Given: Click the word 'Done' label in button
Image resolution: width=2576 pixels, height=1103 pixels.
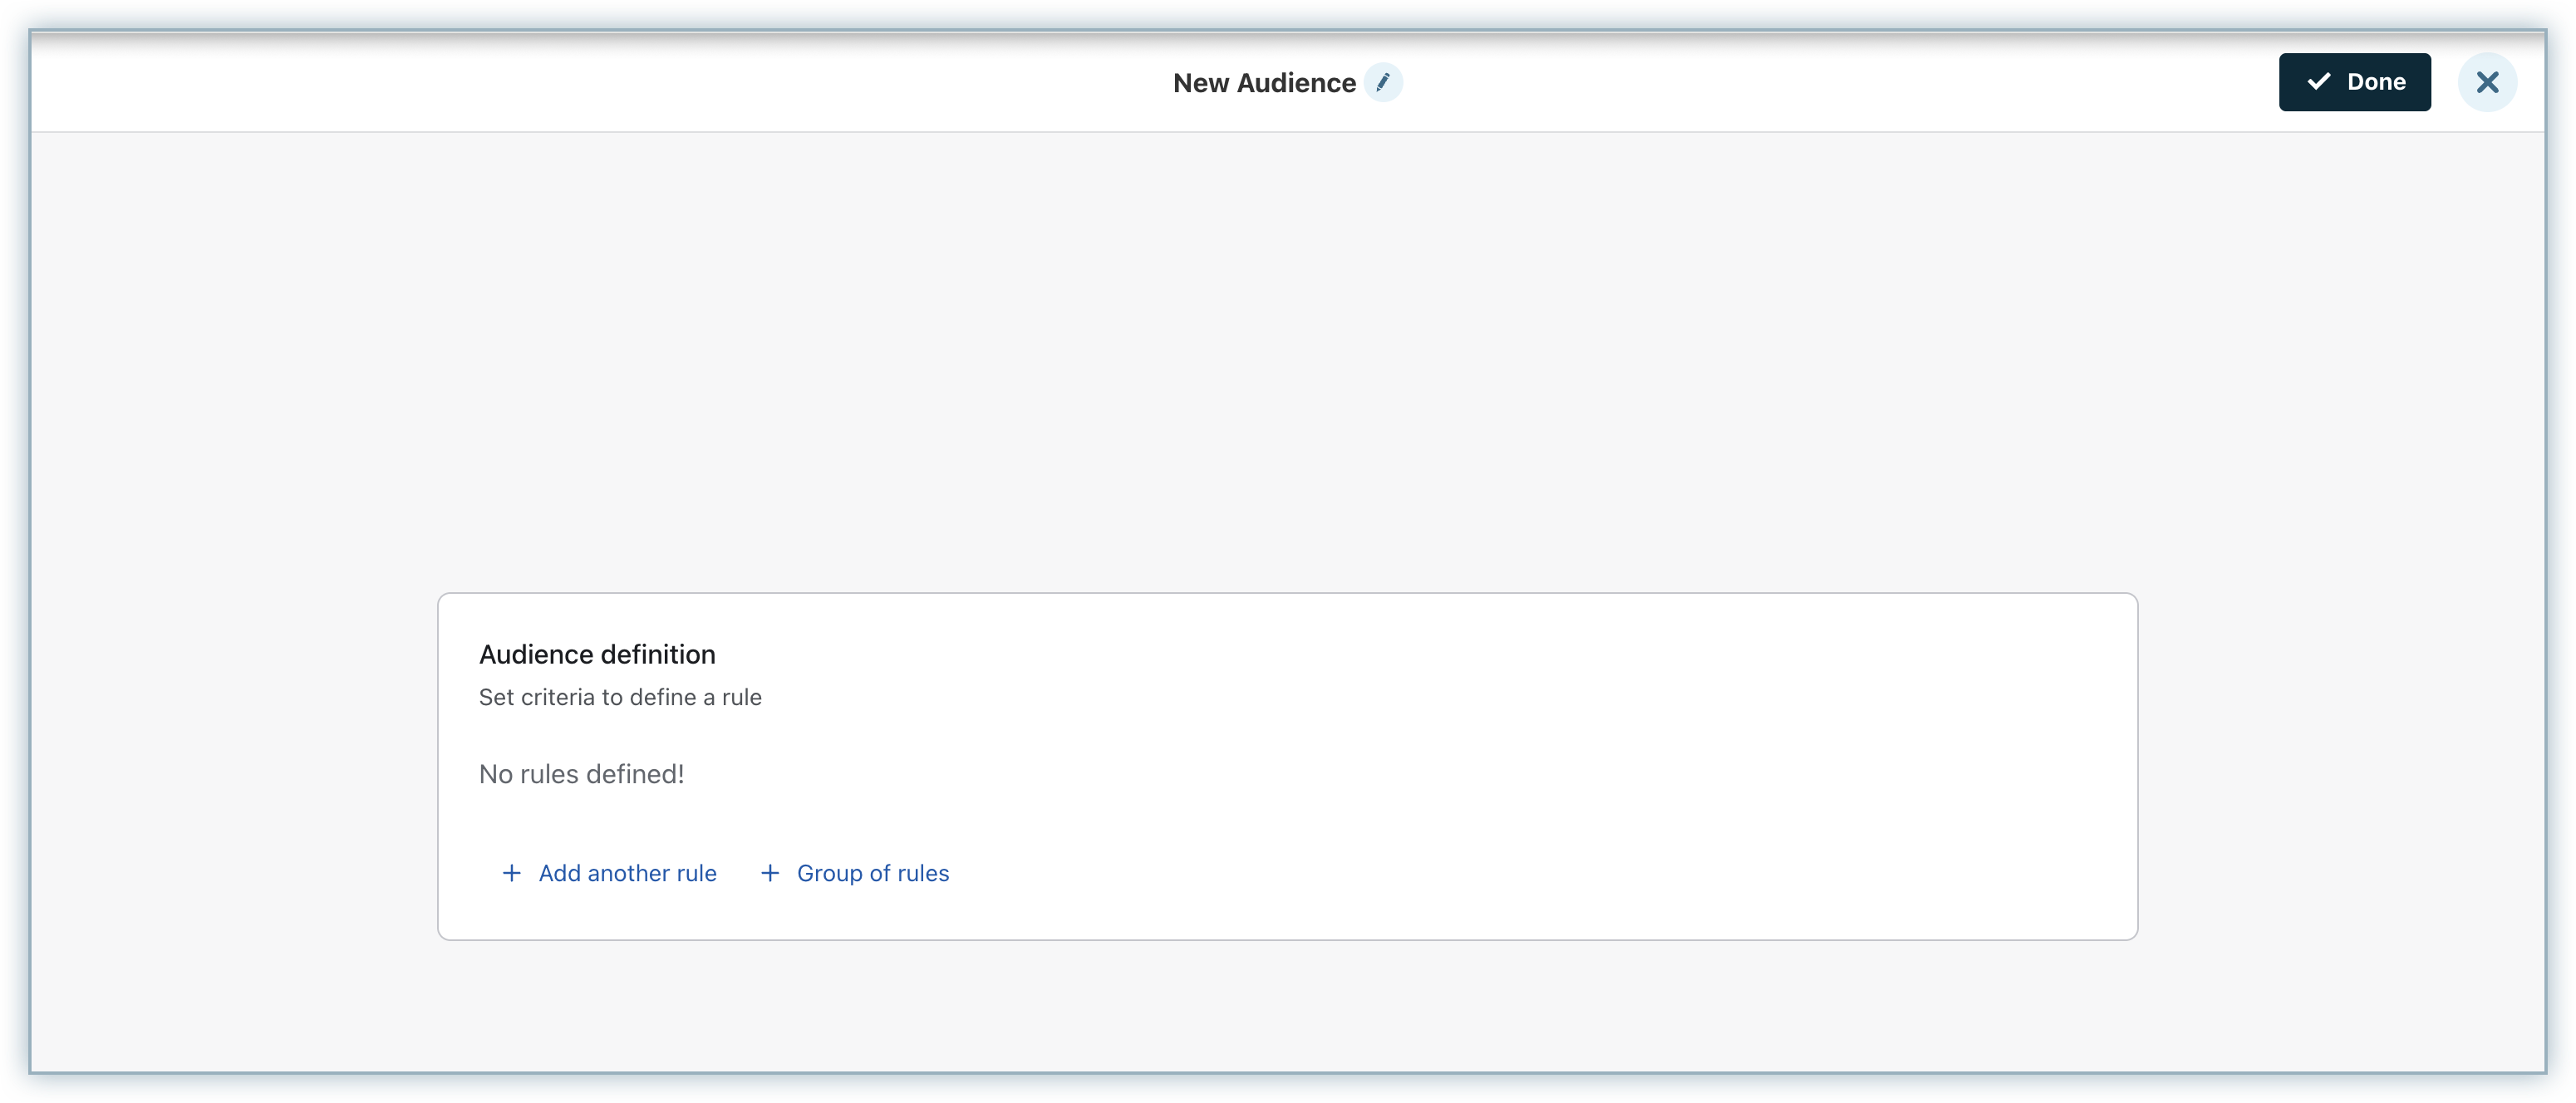Looking at the screenshot, I should click(2376, 82).
